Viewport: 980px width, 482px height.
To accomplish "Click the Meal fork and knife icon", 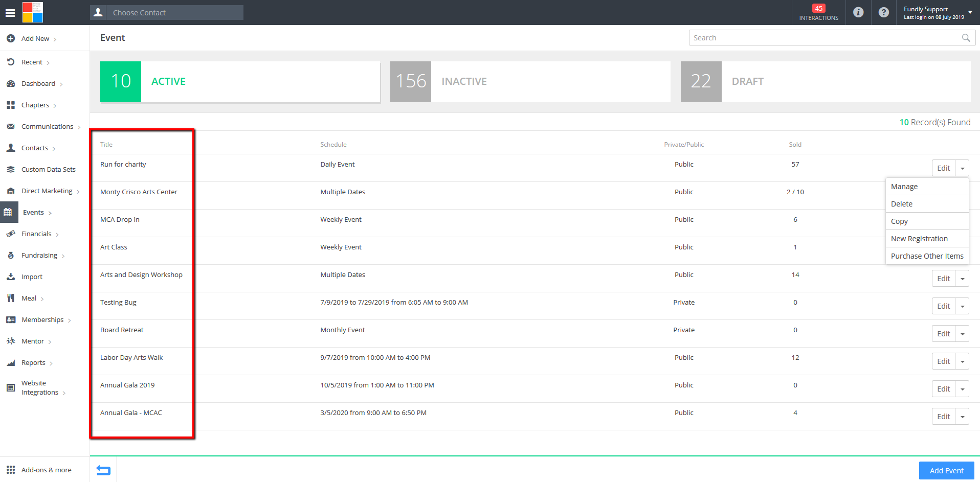I will (x=11, y=298).
